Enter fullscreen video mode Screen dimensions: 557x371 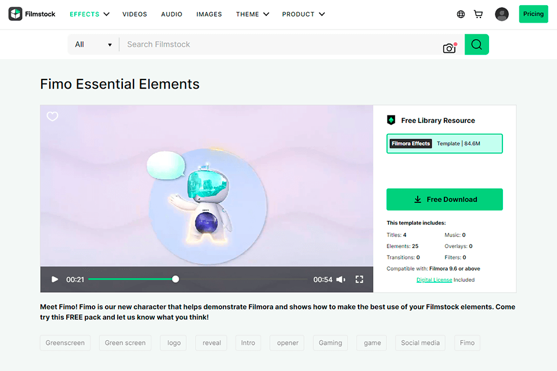tap(359, 279)
